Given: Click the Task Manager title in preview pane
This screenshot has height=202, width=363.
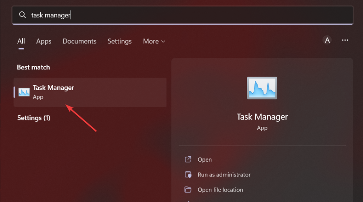Looking at the screenshot, I should pyautogui.click(x=262, y=117).
